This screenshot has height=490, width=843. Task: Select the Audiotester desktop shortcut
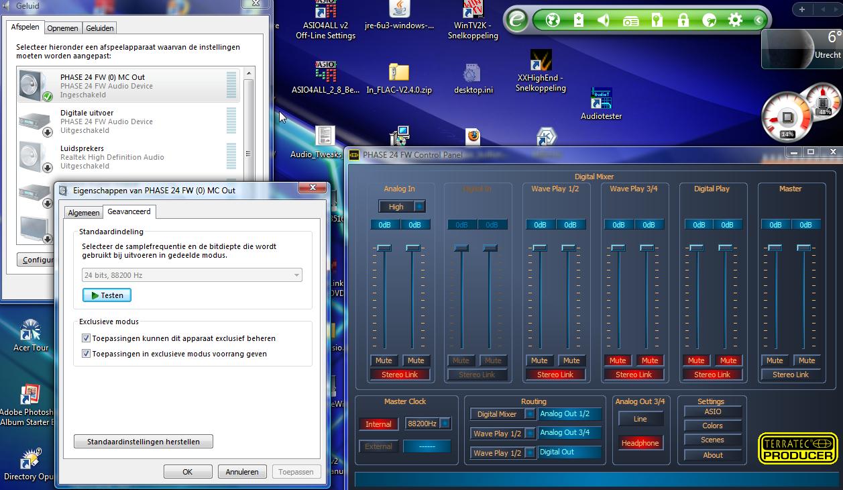(x=602, y=103)
